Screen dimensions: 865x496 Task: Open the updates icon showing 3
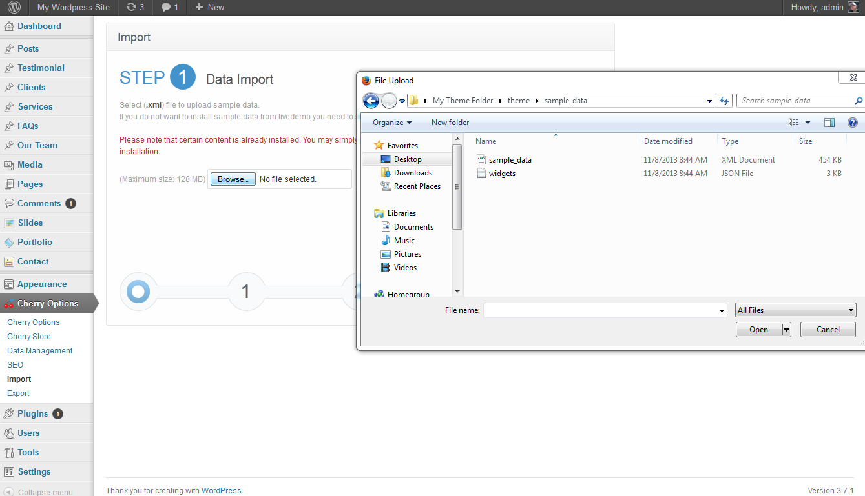(135, 8)
